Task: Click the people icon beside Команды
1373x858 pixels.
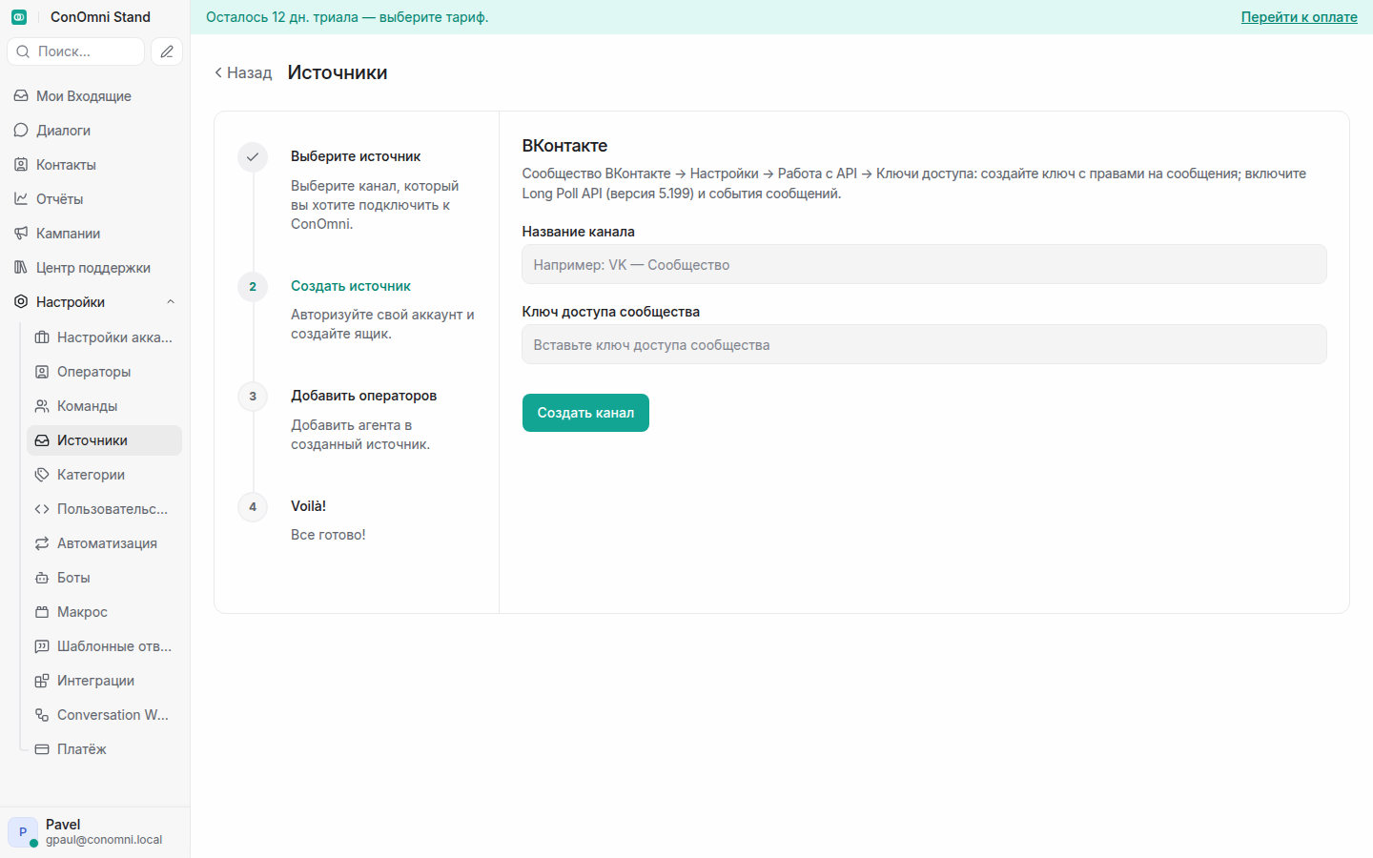Action: point(42,406)
